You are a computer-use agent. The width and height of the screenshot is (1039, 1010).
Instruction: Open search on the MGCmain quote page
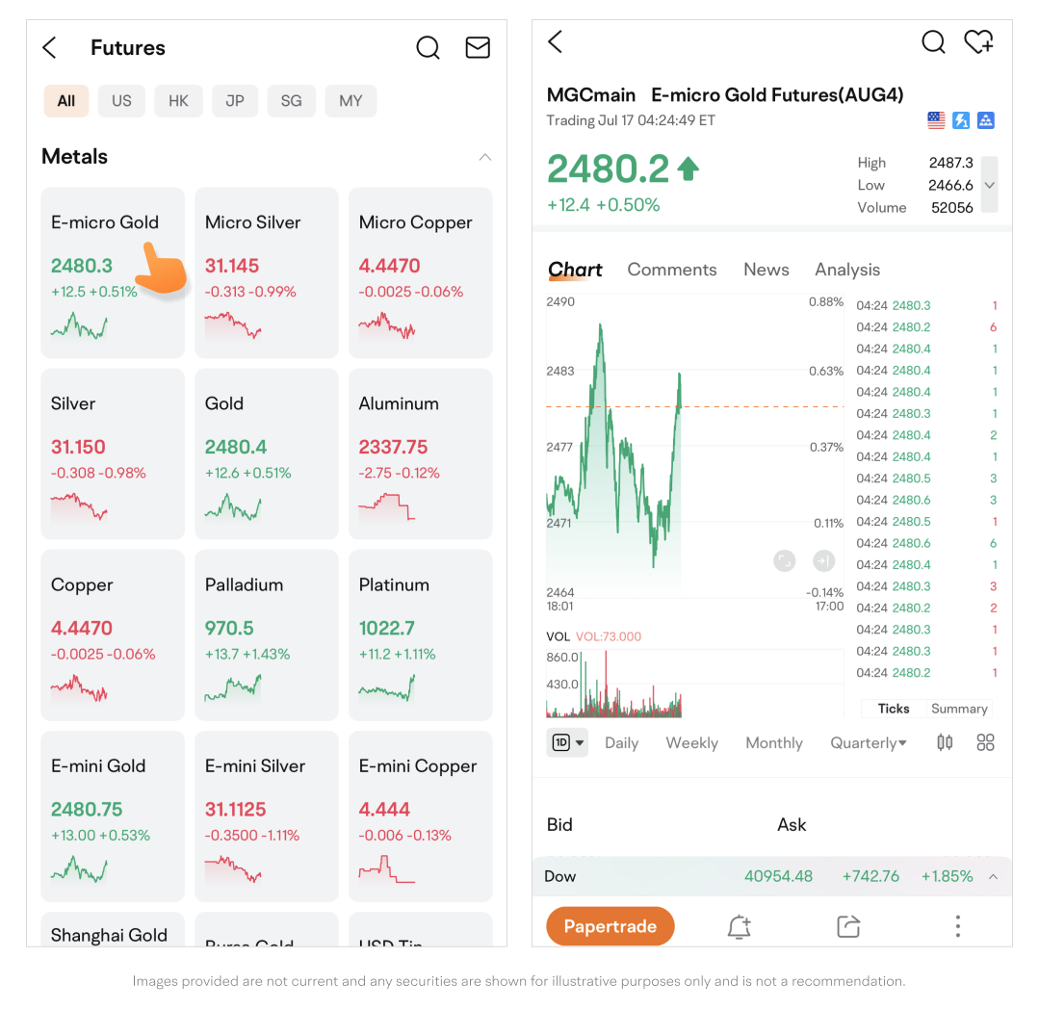tap(933, 41)
